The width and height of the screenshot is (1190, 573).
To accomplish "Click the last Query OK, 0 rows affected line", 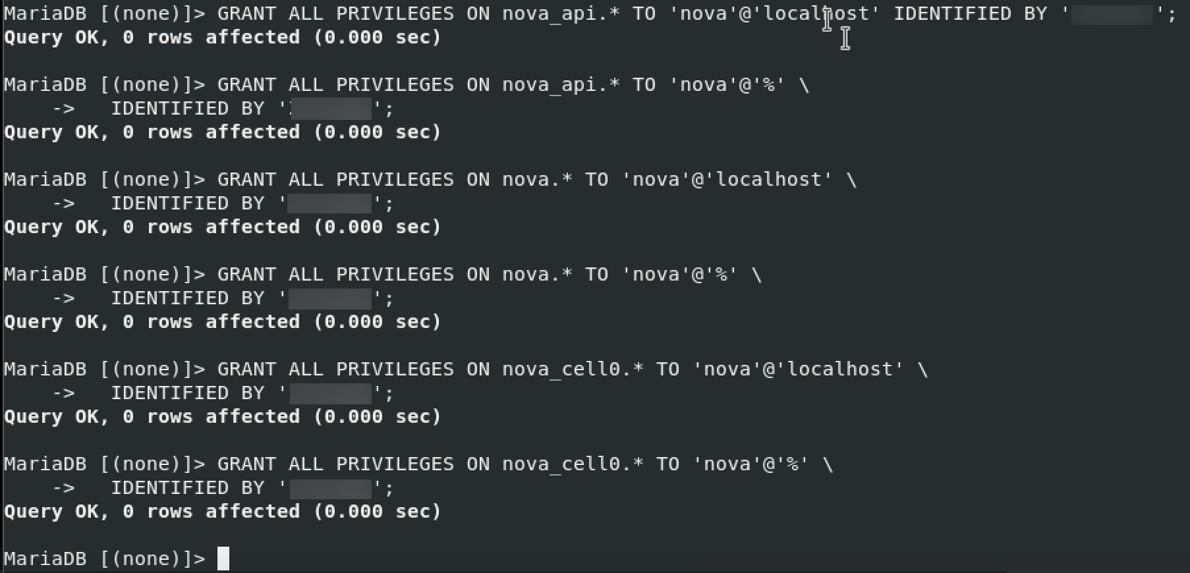I will point(223,512).
